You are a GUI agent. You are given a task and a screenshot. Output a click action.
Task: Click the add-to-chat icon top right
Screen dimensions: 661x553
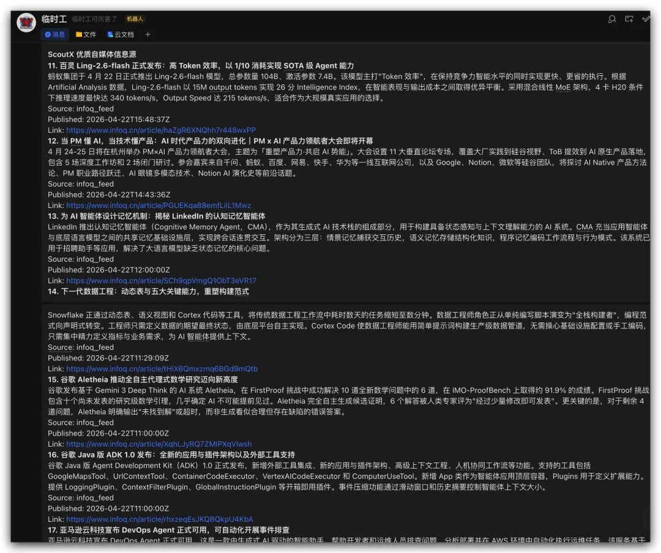click(x=629, y=19)
